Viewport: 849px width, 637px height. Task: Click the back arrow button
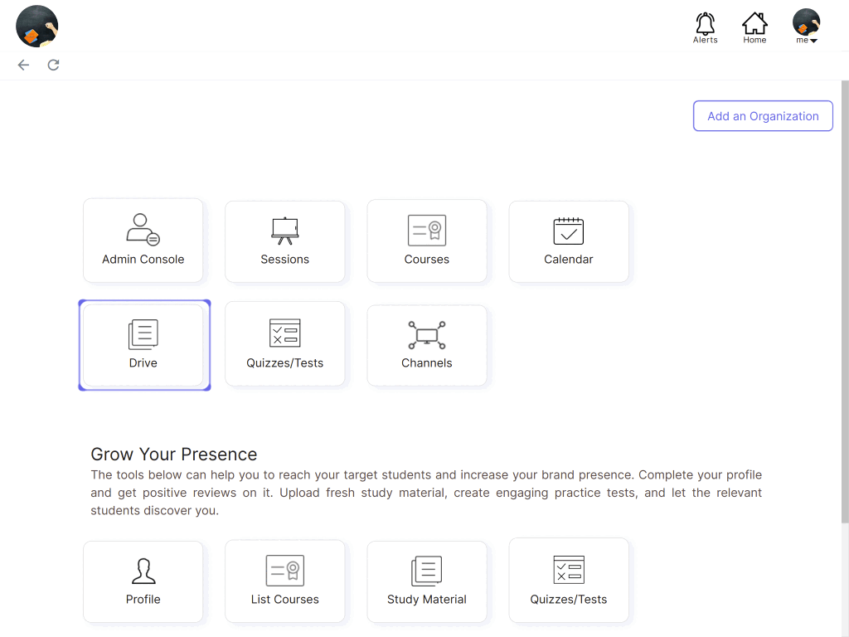(x=23, y=65)
